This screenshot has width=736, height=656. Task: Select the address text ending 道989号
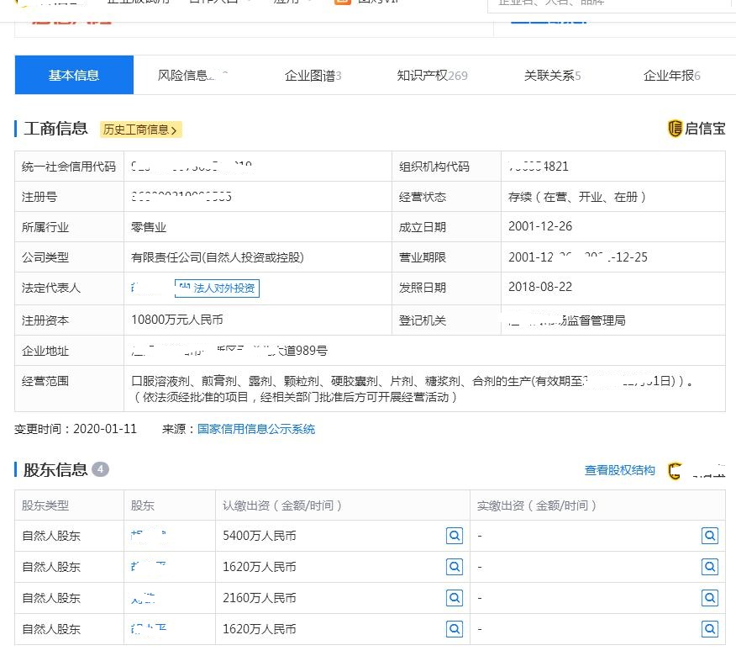[229, 351]
